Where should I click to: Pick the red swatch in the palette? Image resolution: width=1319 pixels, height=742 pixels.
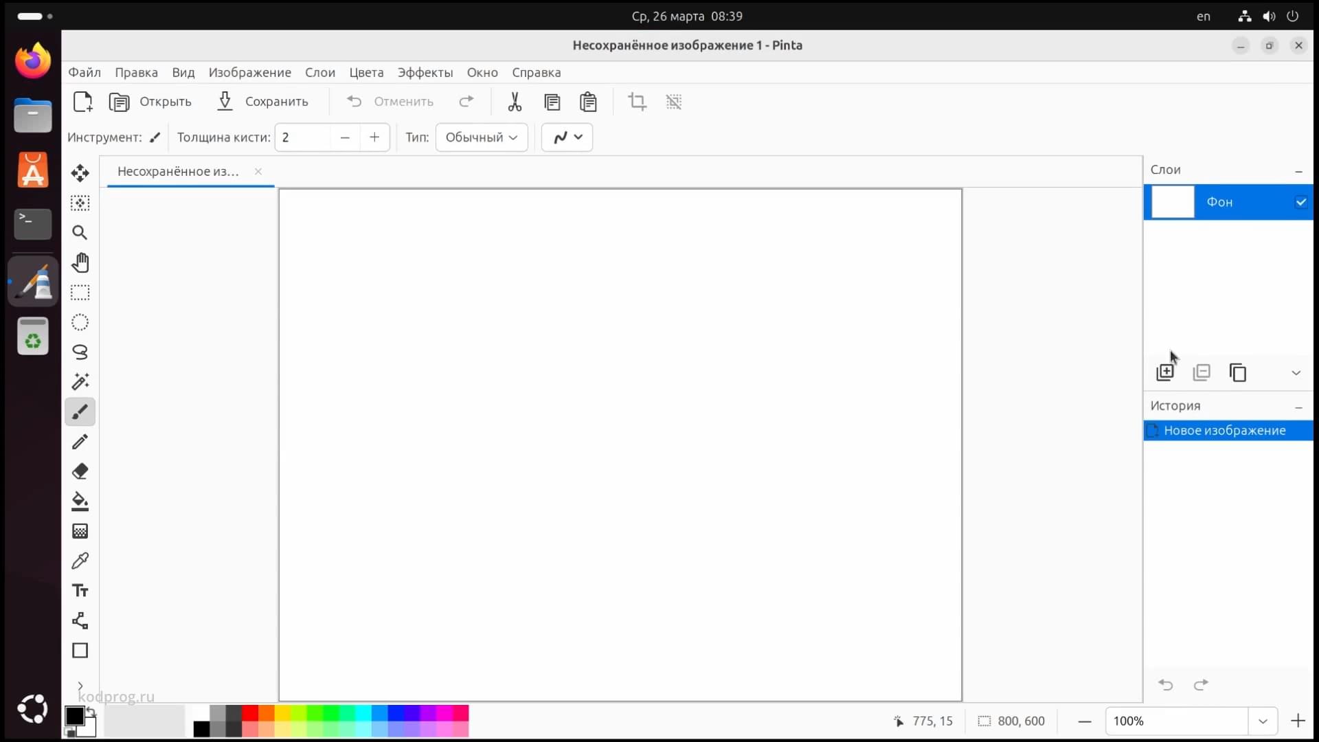click(x=249, y=713)
